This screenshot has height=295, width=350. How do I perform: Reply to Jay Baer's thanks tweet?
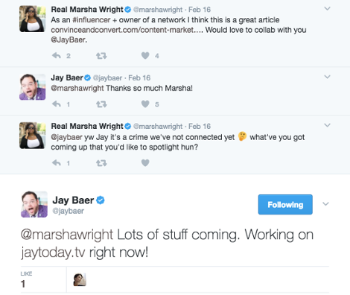coord(57,104)
